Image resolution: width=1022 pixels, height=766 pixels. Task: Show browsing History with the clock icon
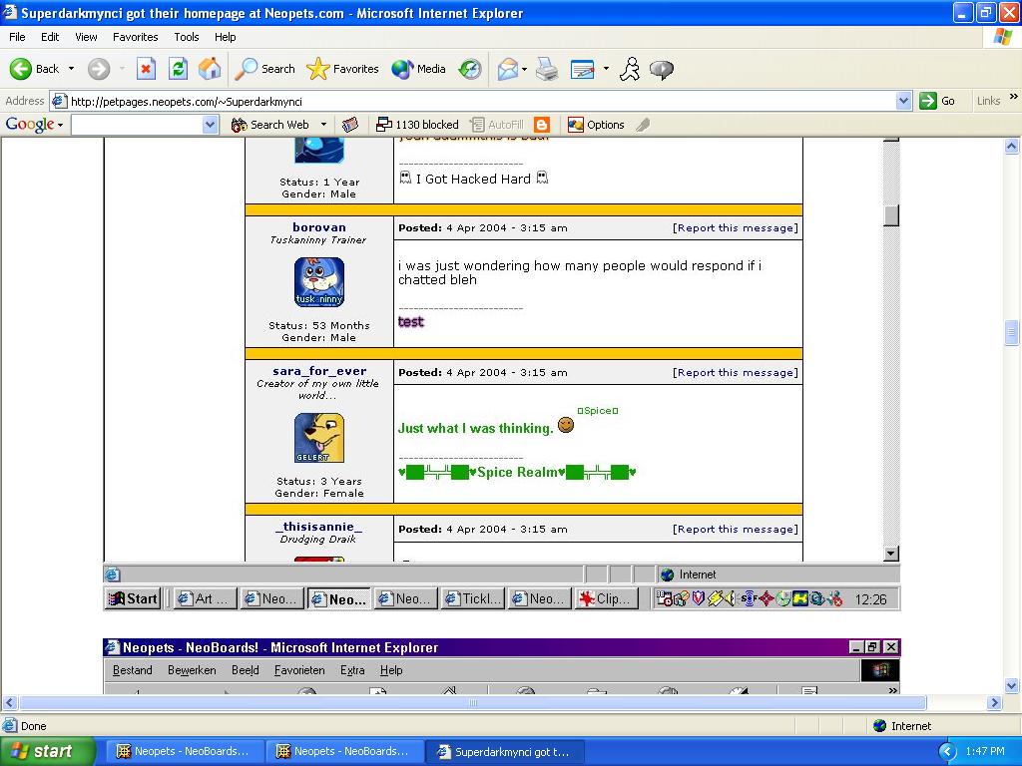(470, 69)
